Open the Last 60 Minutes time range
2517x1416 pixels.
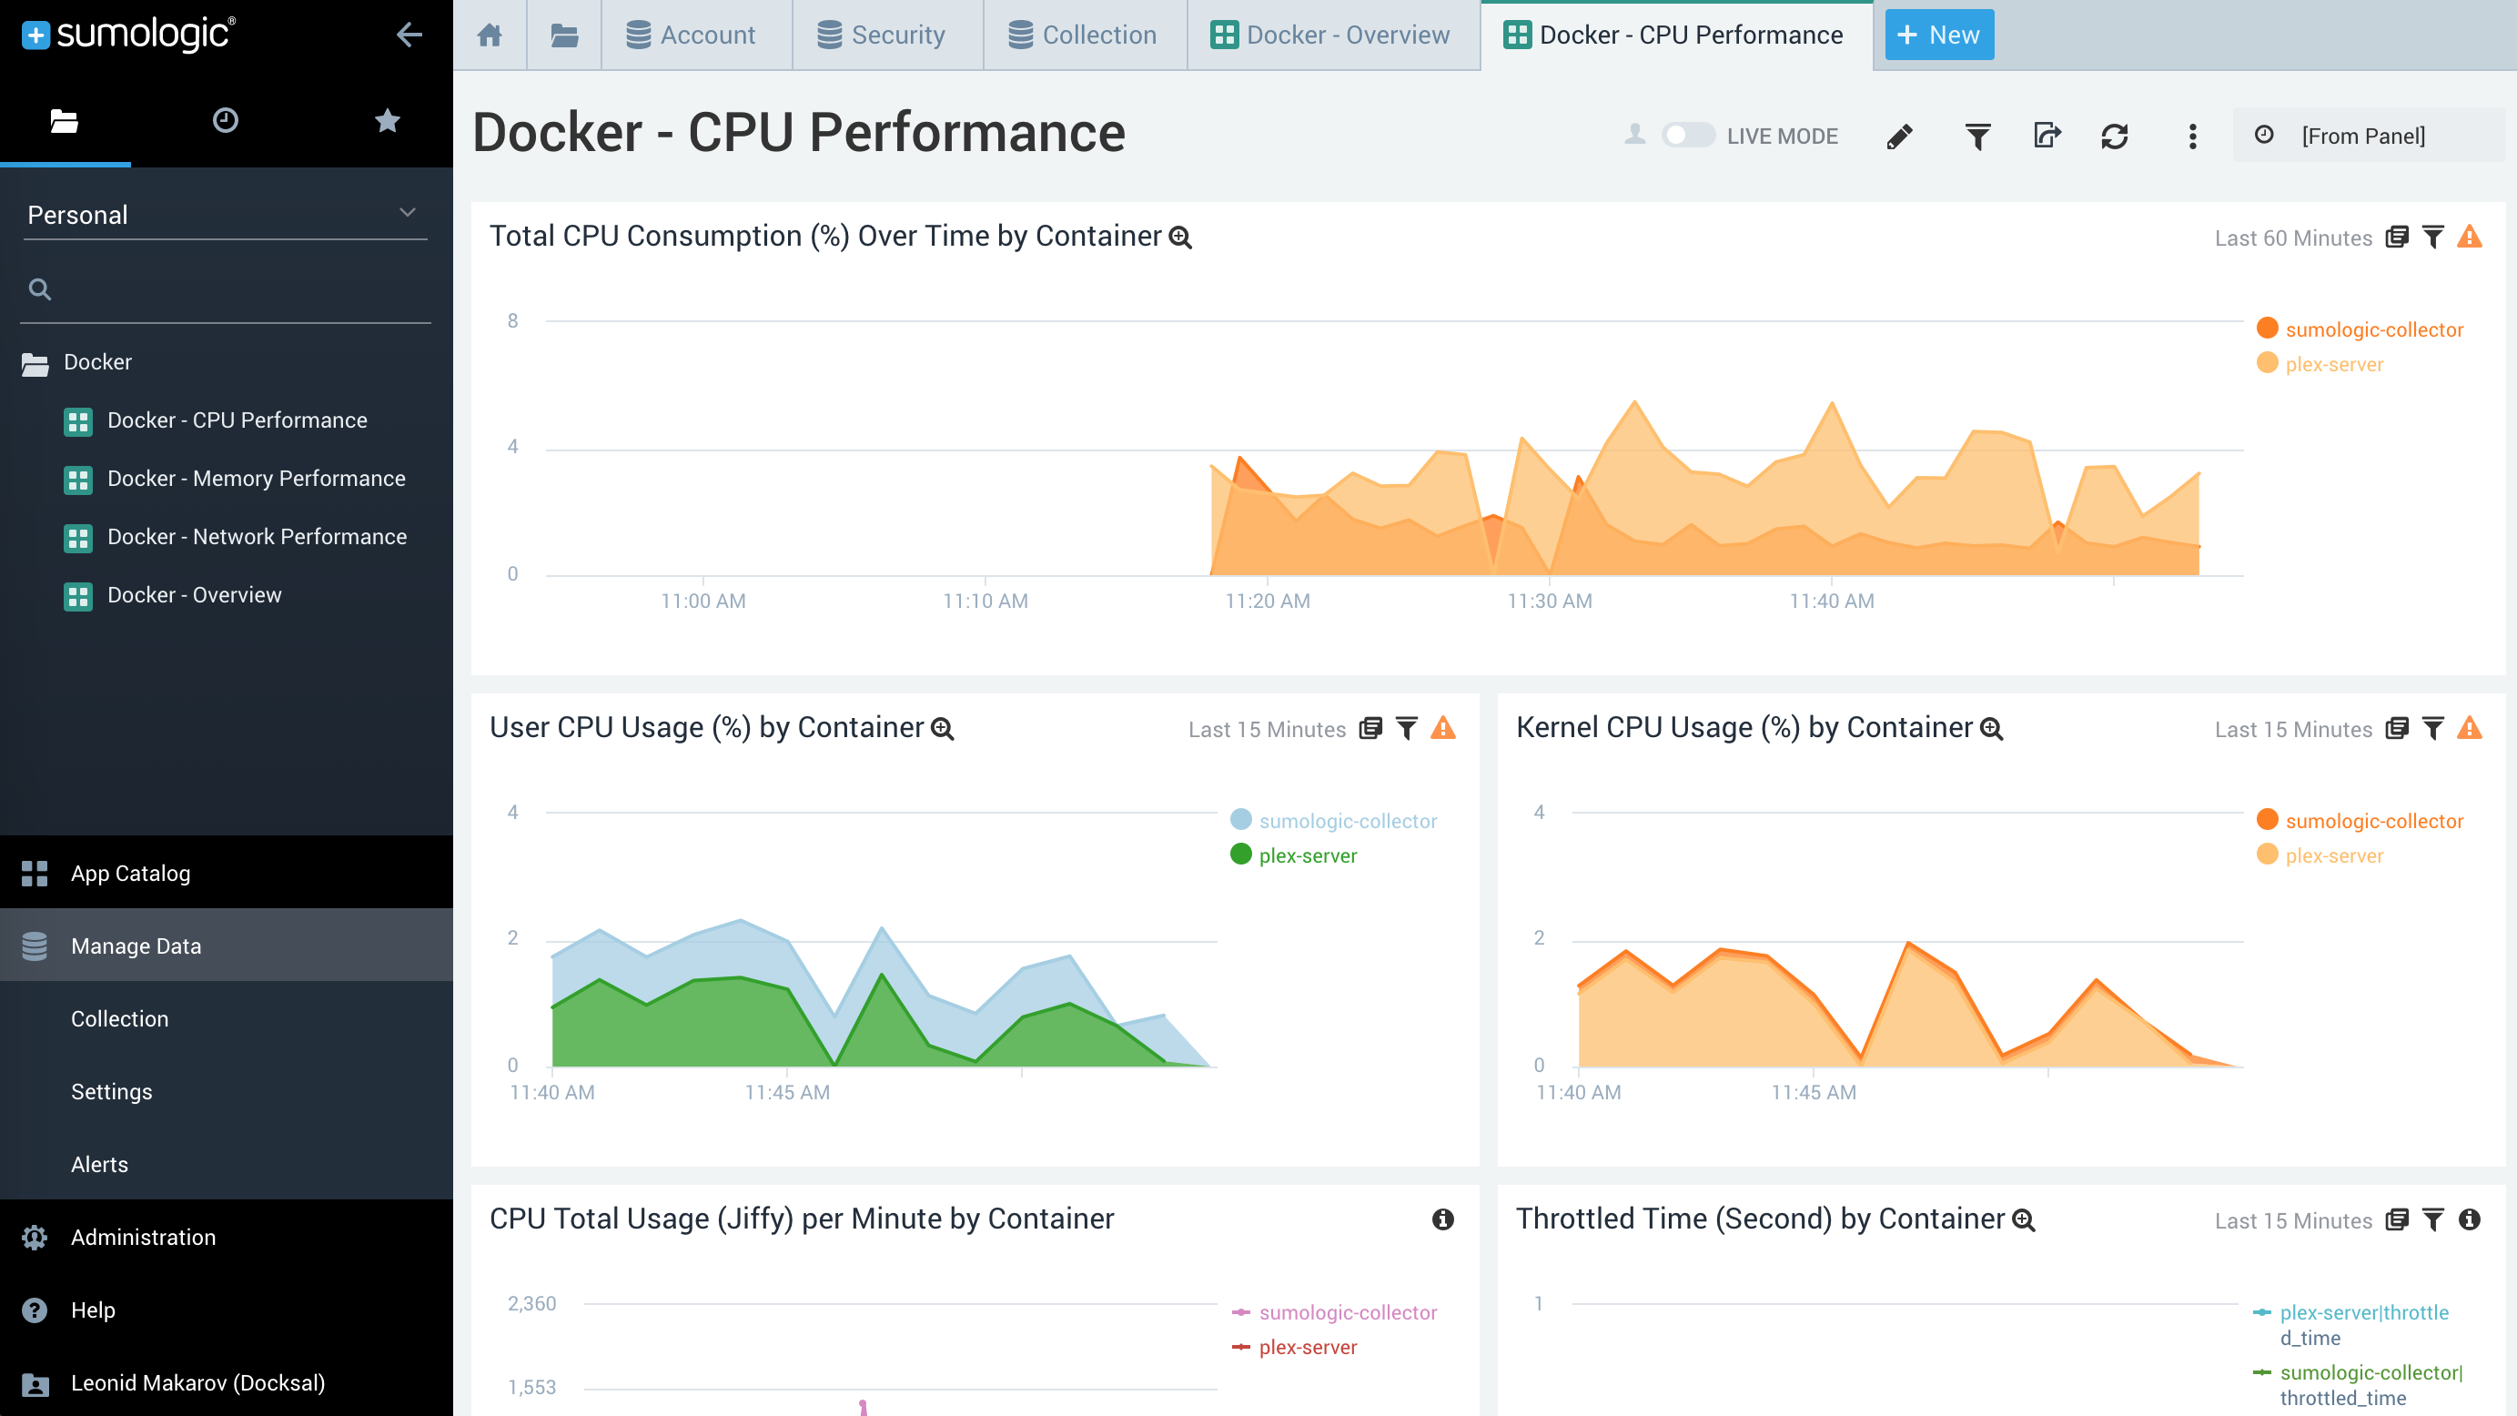coord(2293,238)
